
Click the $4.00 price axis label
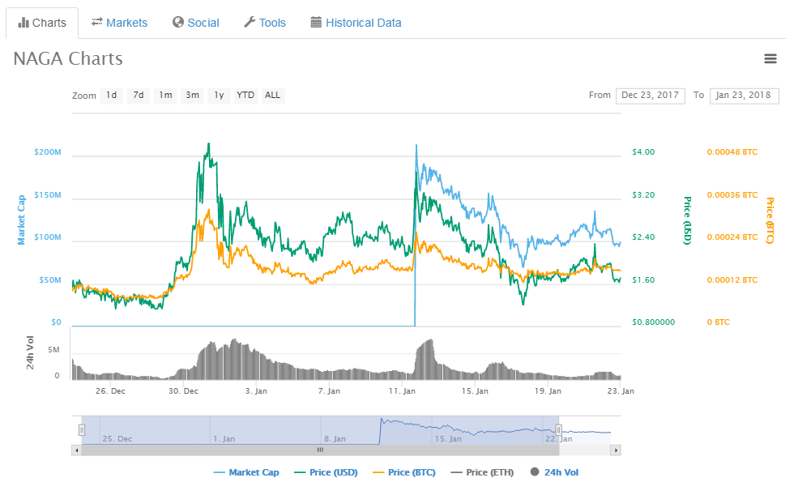pos(643,152)
